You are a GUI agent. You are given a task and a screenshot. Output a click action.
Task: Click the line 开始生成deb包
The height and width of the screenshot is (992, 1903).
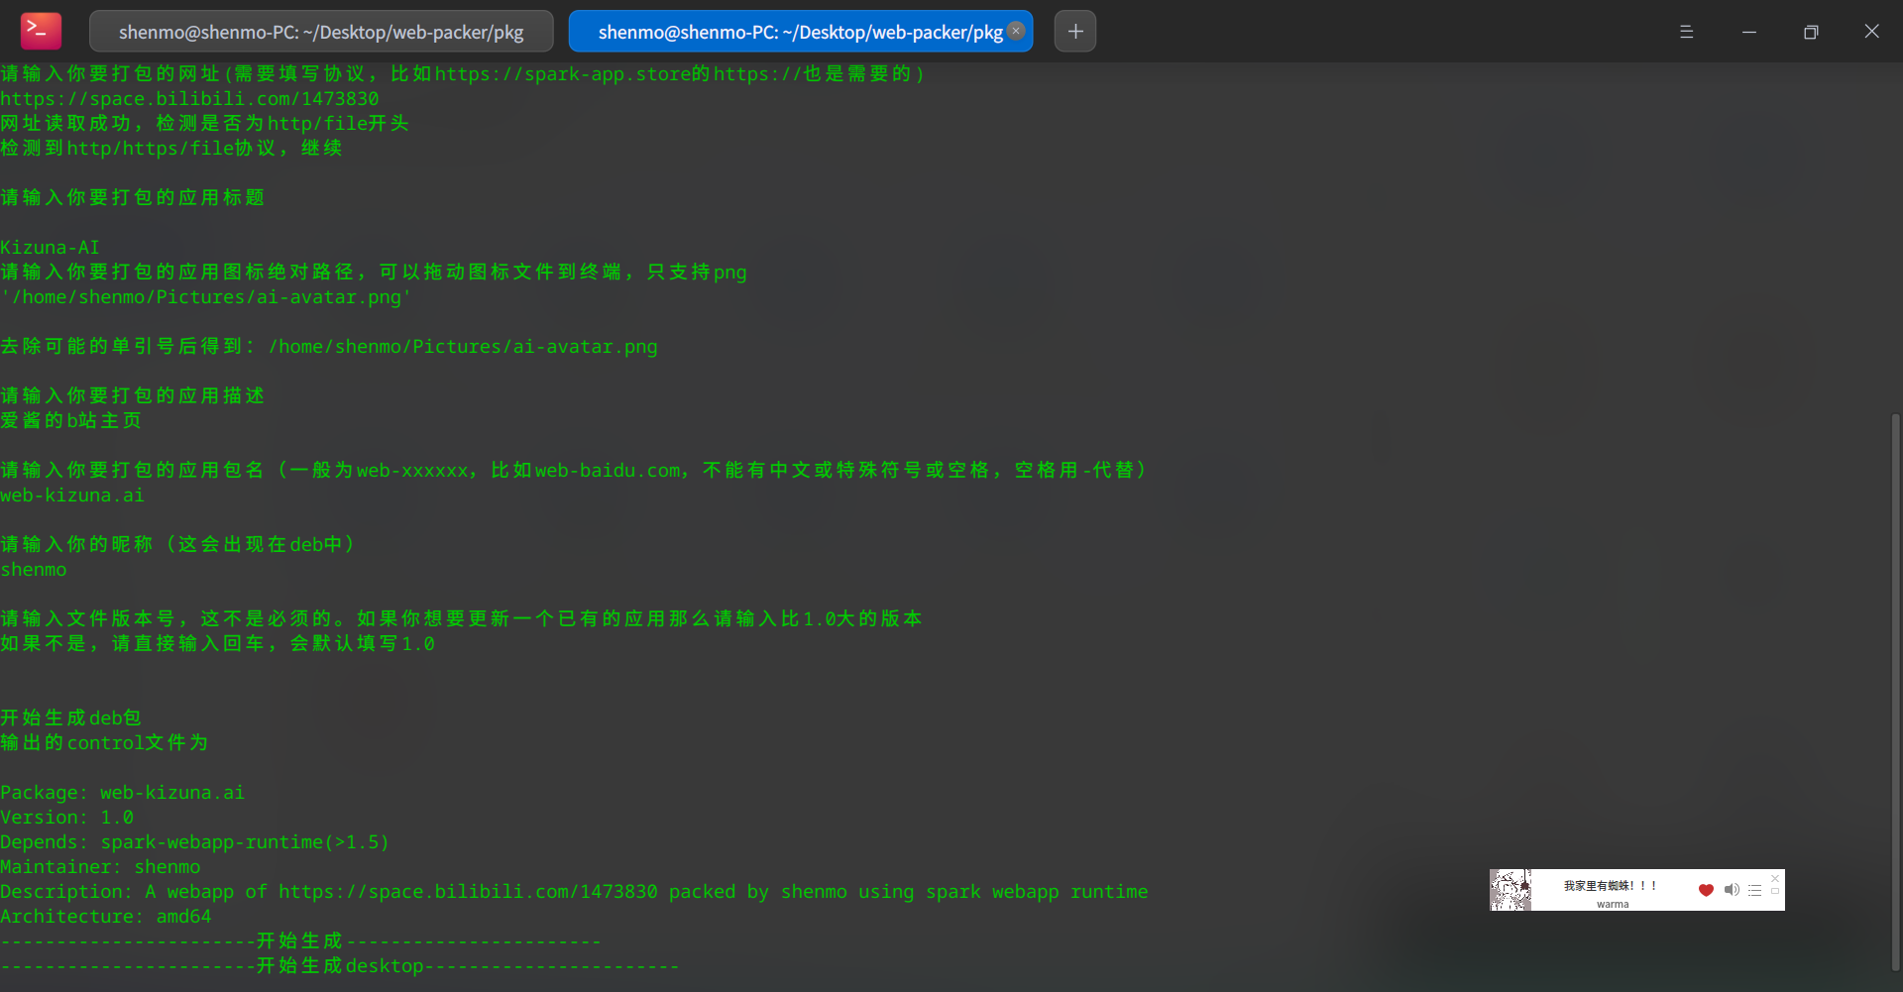(x=71, y=717)
